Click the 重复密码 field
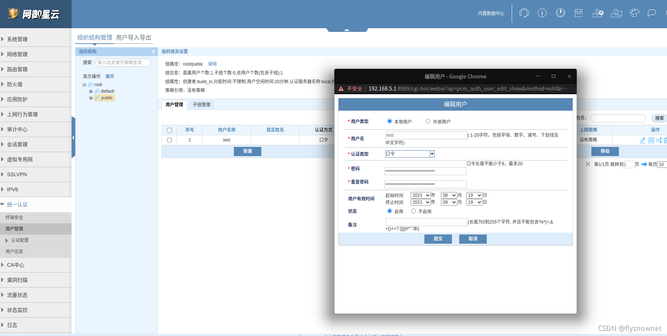The image size is (667, 336). click(425, 184)
